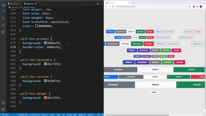Select the styles.css editor tab

tap(30, 4)
